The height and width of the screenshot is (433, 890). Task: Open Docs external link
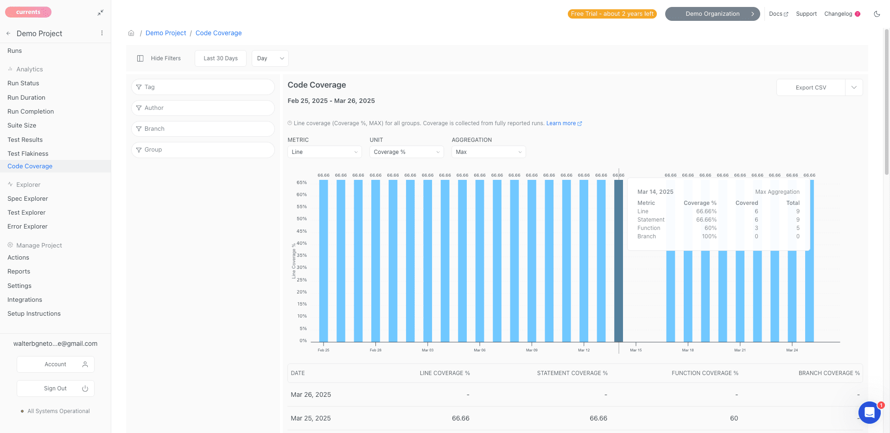[x=778, y=14]
